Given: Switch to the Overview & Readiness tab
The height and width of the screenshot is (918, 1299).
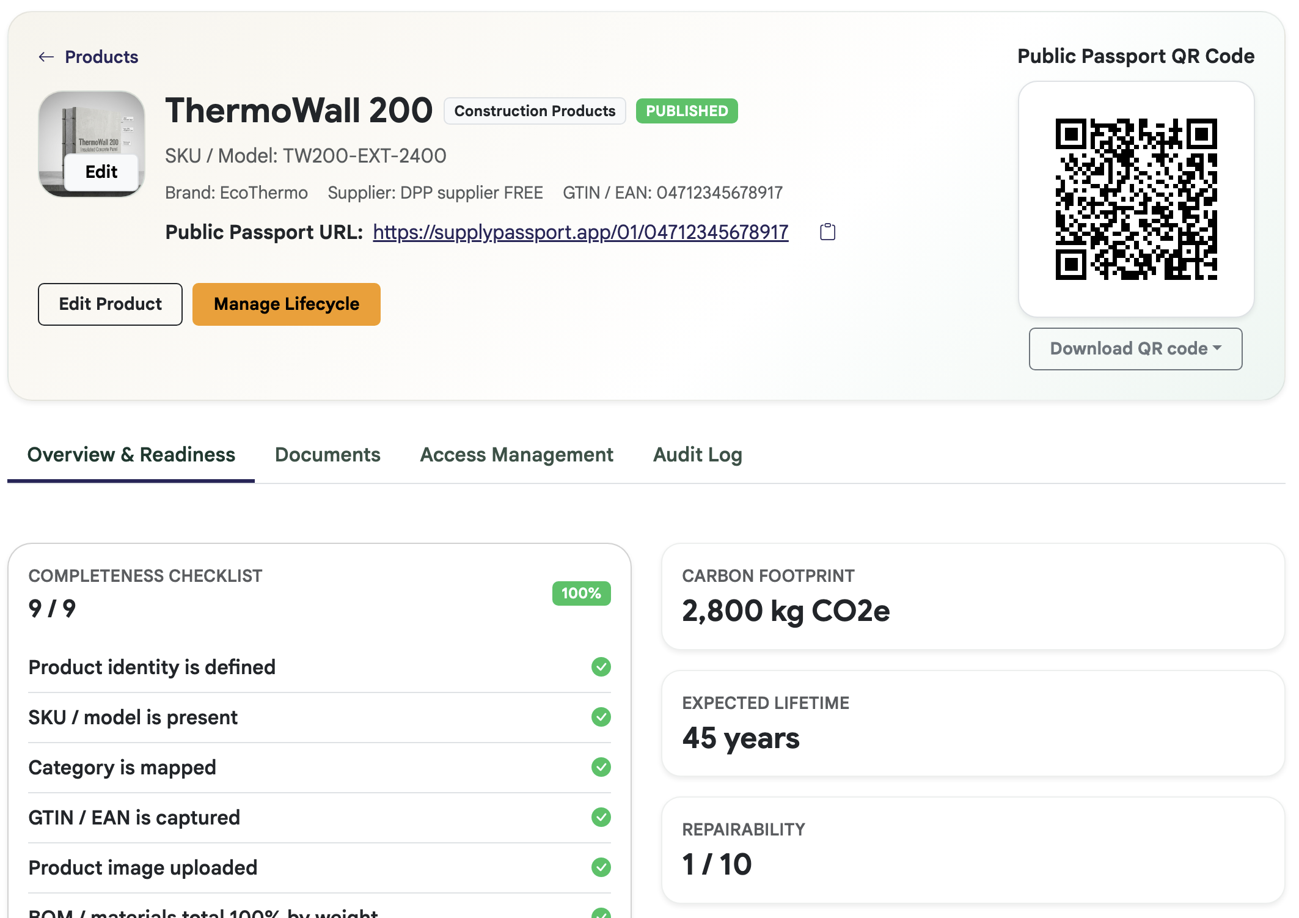Looking at the screenshot, I should pos(131,455).
